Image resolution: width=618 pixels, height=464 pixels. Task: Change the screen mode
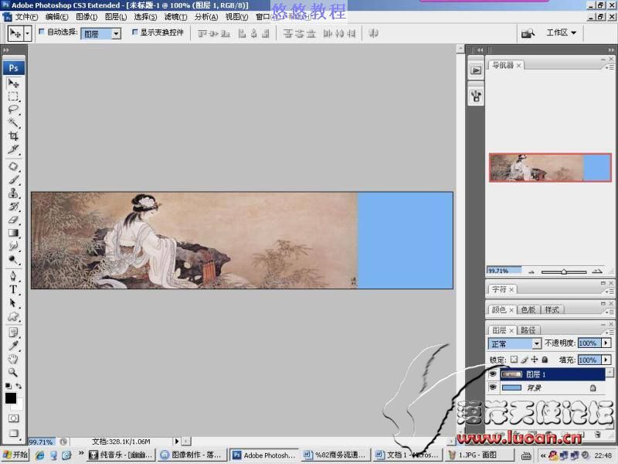pos(13,433)
